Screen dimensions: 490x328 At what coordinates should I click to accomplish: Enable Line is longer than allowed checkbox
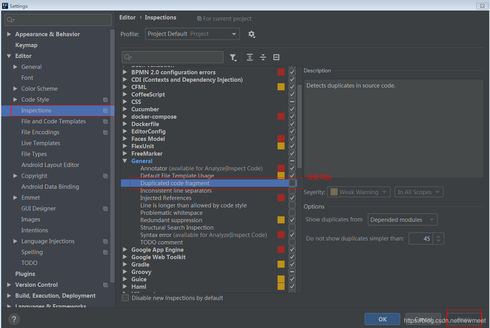[x=292, y=205]
